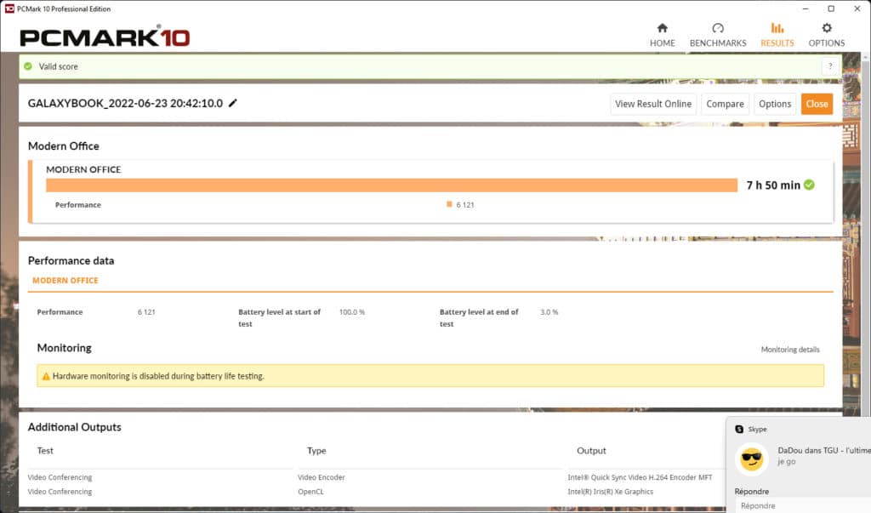
Task: Click the orange Performance legend square
Action: pyautogui.click(x=449, y=204)
